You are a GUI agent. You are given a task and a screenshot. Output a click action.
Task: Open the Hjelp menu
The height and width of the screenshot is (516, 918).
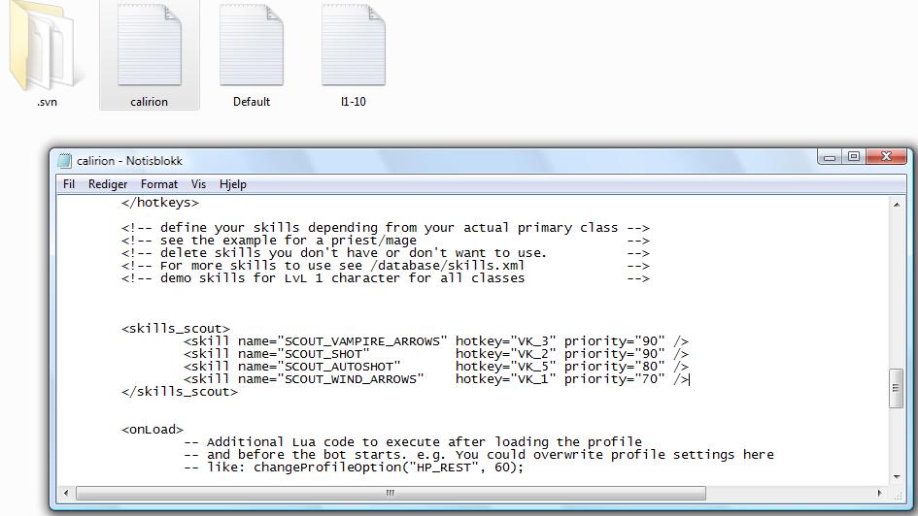pos(233,184)
